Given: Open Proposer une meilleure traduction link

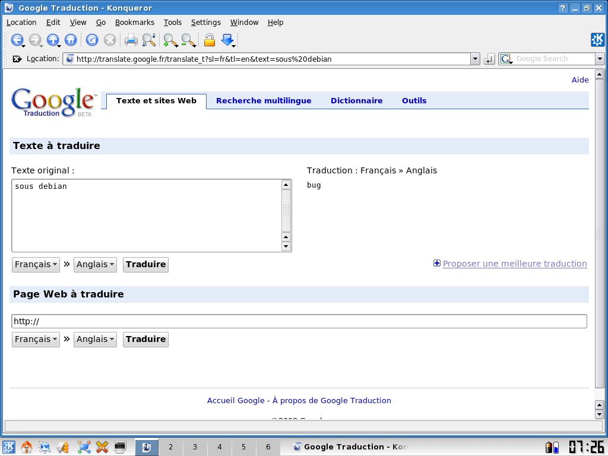Looking at the screenshot, I should tap(515, 264).
